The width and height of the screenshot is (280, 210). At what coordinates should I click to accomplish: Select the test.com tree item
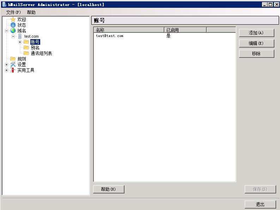[x=31, y=36]
